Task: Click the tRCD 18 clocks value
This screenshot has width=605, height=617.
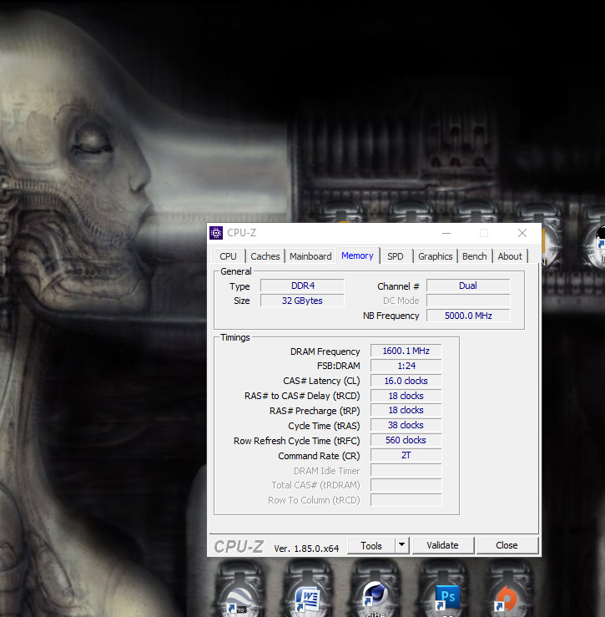Action: 406,396
